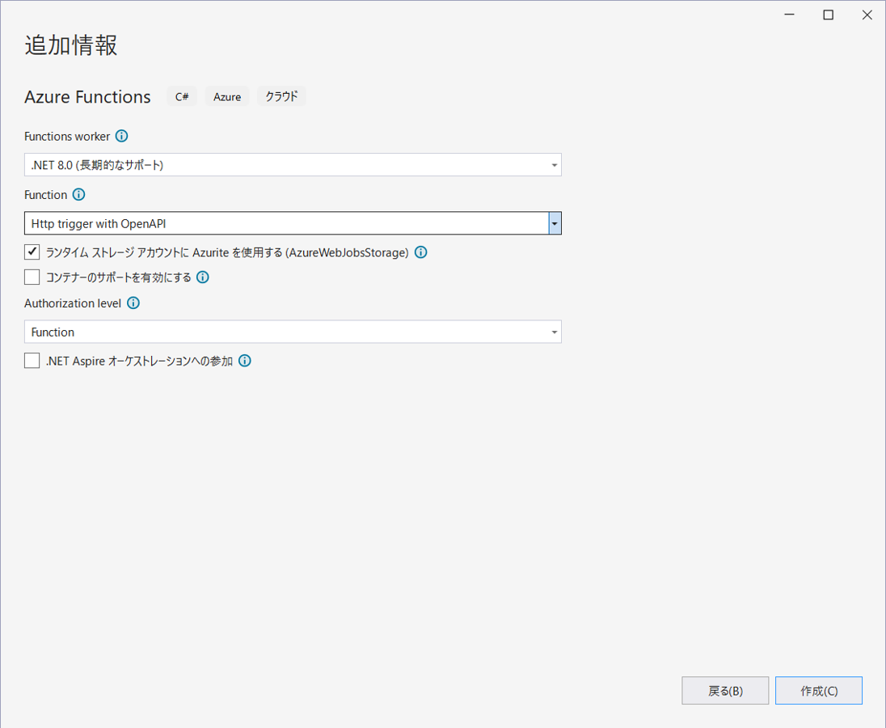Show info for container support option

pyautogui.click(x=203, y=277)
